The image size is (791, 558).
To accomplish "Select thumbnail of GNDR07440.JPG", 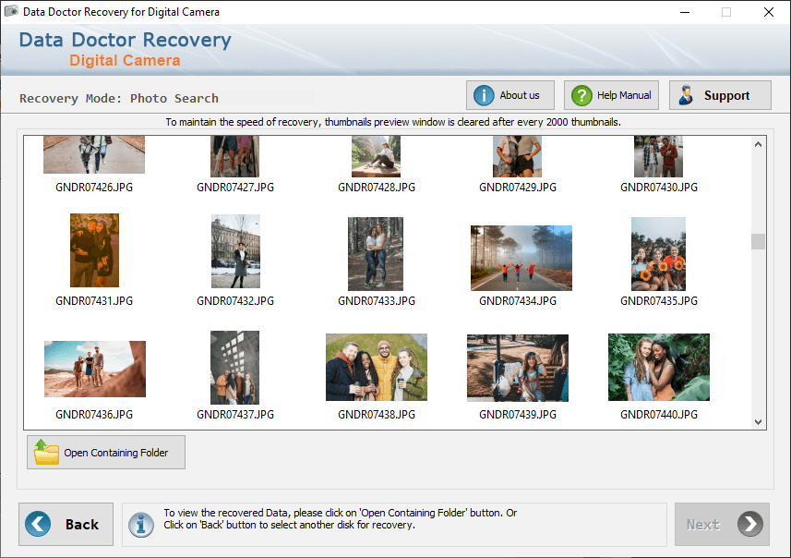I will (x=659, y=367).
